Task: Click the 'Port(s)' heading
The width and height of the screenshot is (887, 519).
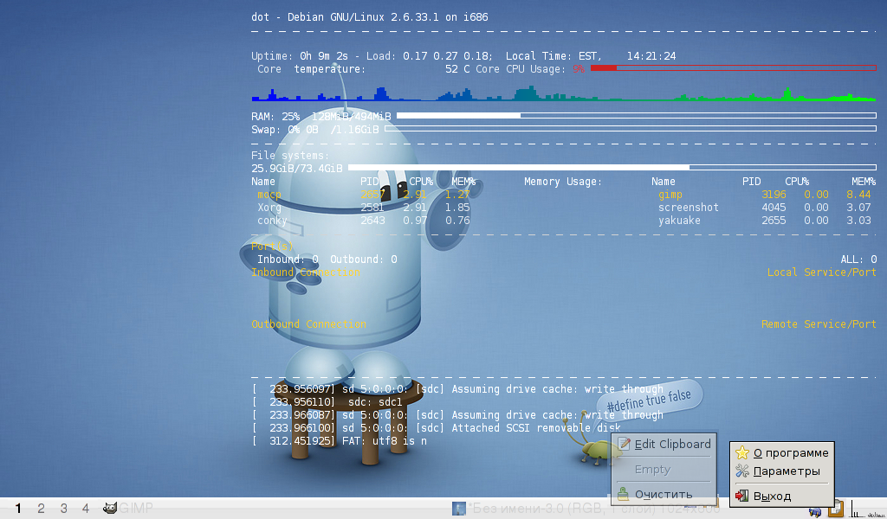Action: [272, 247]
